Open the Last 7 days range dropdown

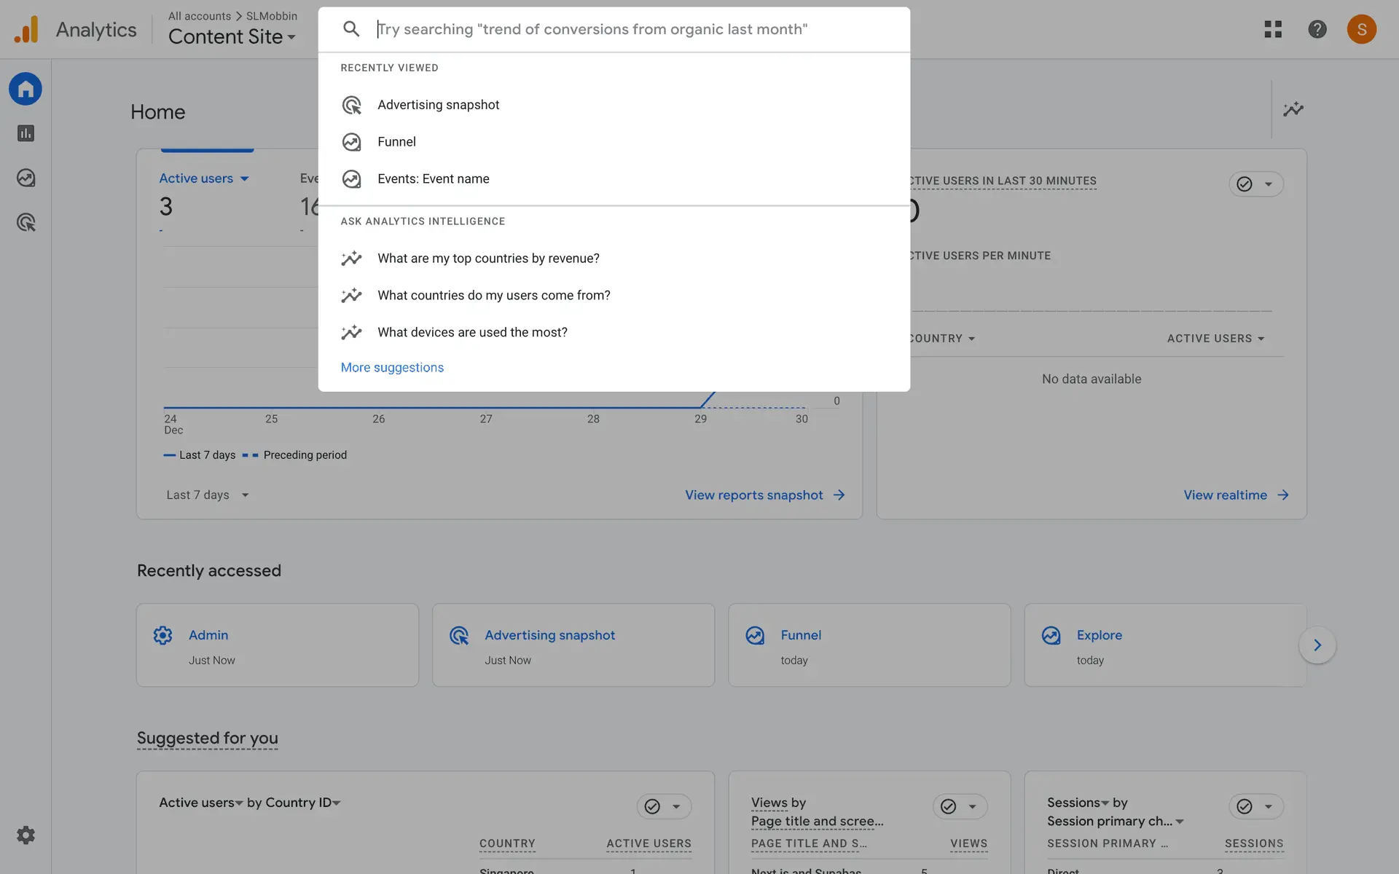[207, 495]
